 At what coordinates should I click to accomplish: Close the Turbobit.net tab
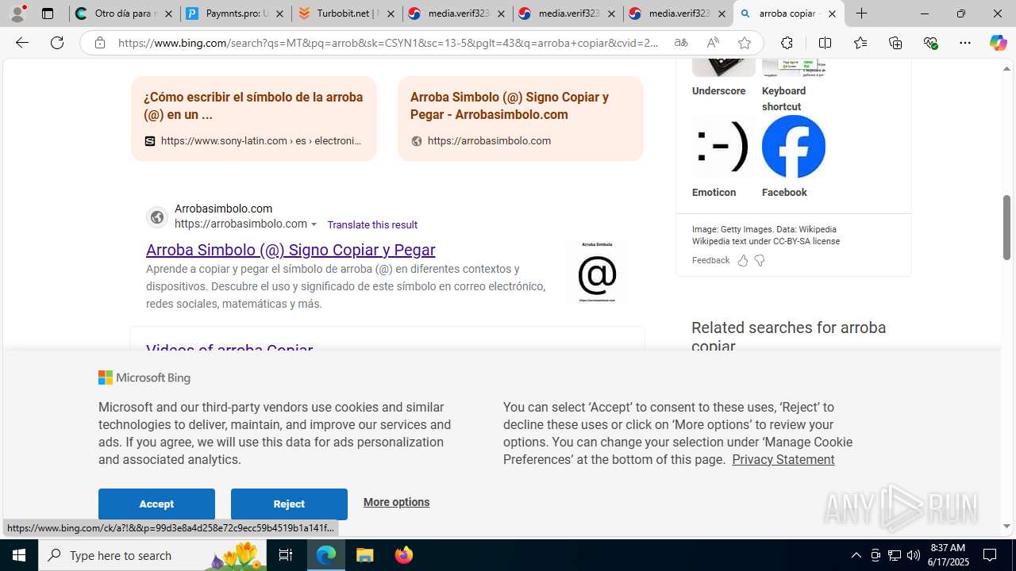coord(391,13)
